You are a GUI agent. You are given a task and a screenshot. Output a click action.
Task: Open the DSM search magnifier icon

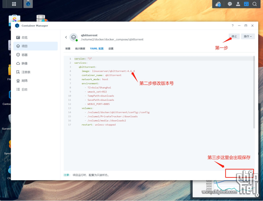254,4
